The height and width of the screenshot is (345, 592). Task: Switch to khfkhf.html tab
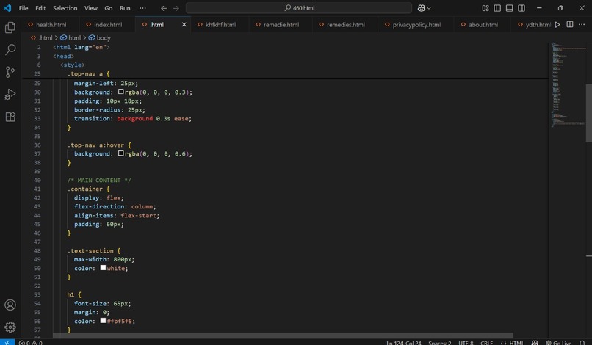tap(220, 24)
